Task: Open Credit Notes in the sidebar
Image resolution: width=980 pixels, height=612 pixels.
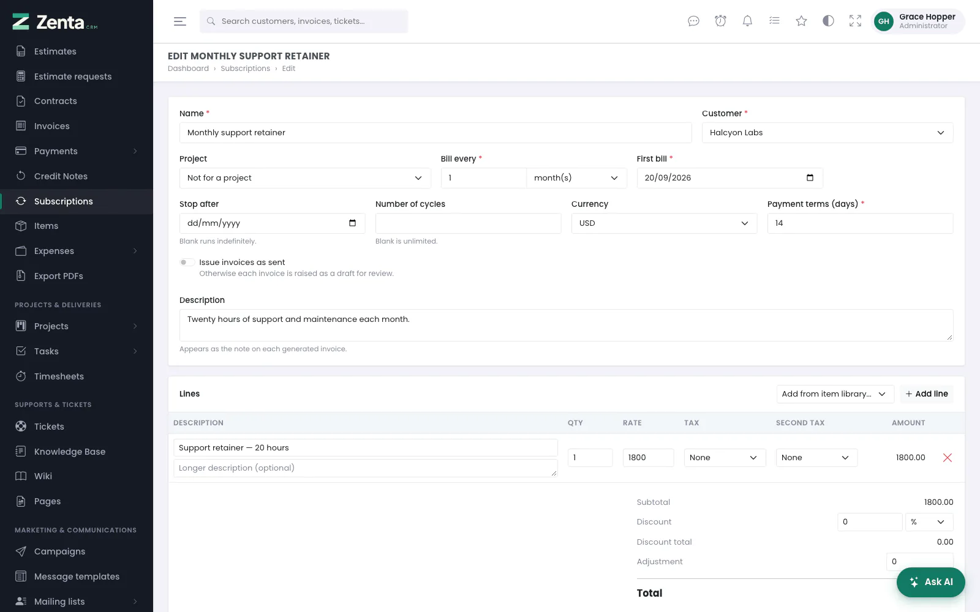Action: pyautogui.click(x=77, y=176)
